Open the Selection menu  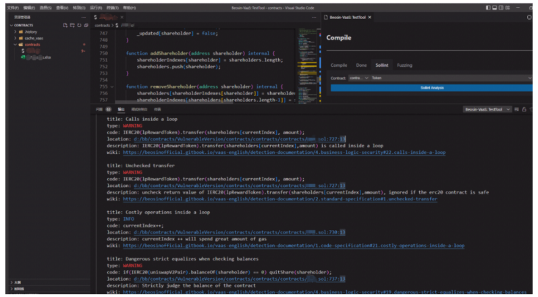pyautogui.click(x=46, y=7)
